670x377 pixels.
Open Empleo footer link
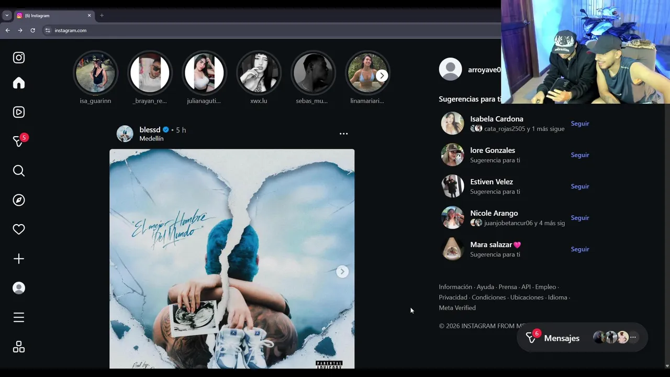pos(545,287)
